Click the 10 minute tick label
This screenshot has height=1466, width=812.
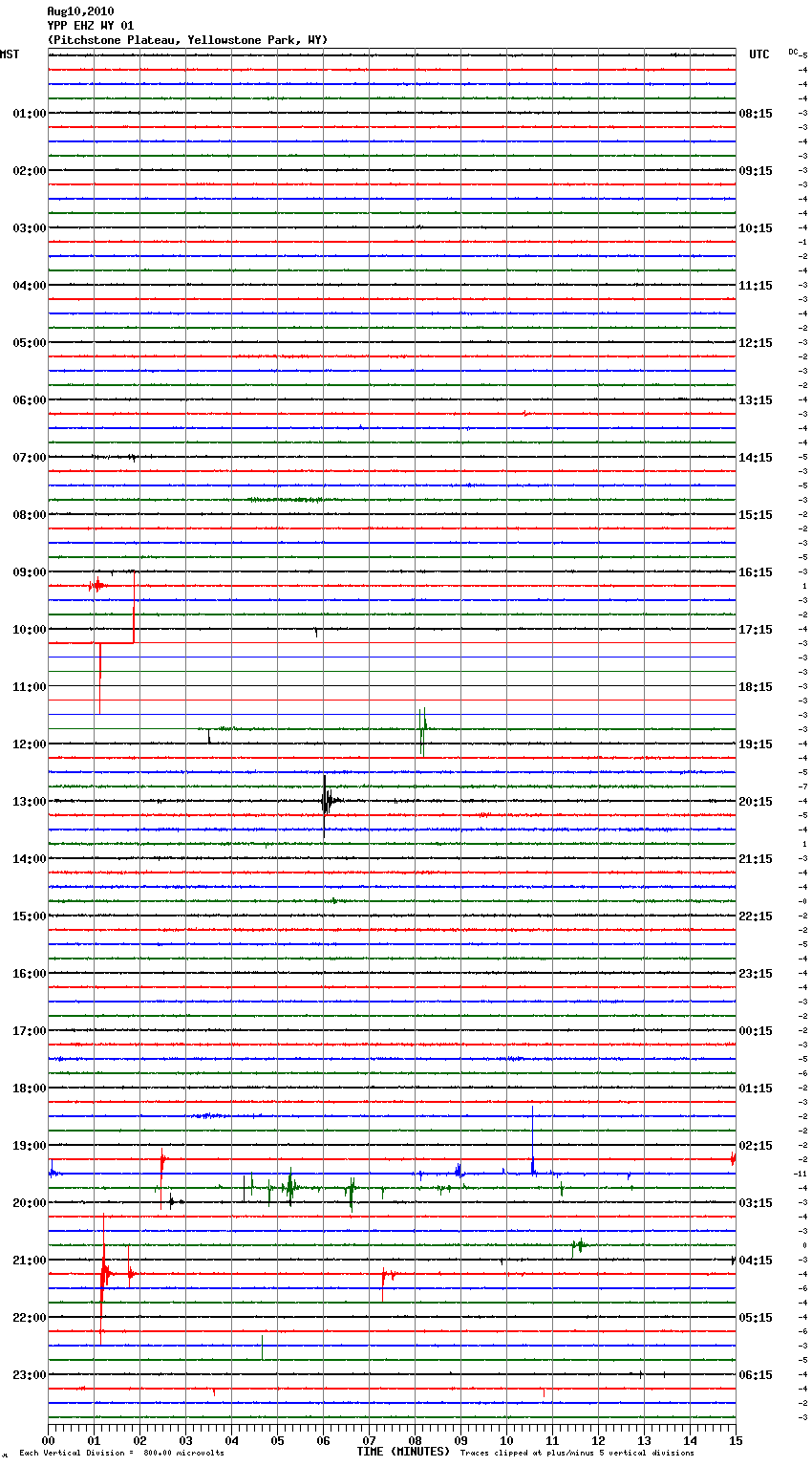(x=506, y=1440)
